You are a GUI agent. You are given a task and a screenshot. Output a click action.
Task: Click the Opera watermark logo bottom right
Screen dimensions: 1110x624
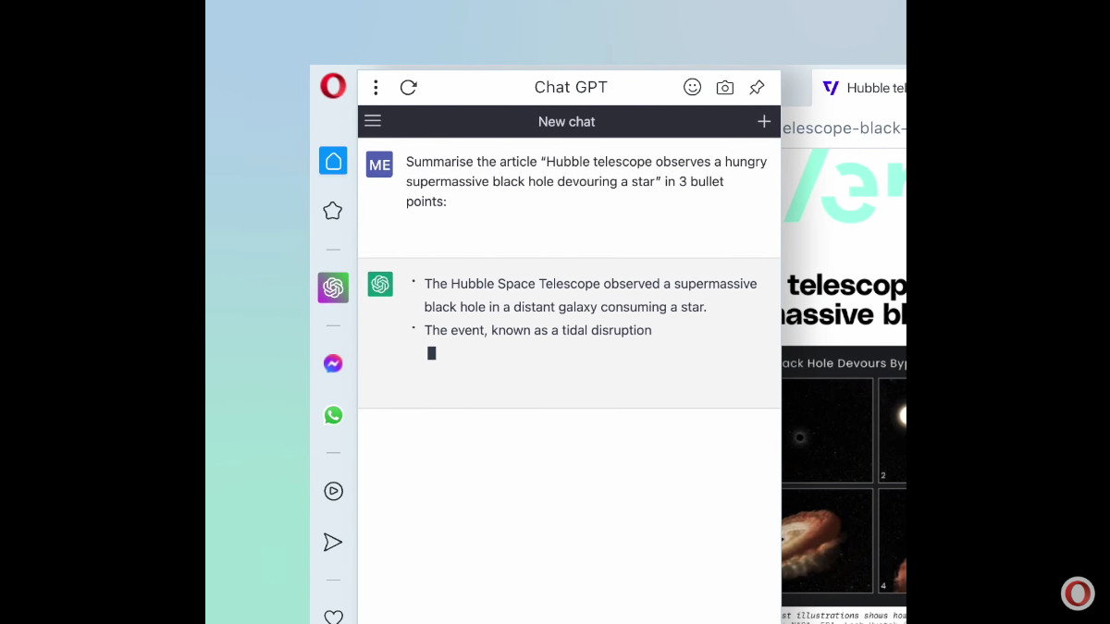point(1078,593)
